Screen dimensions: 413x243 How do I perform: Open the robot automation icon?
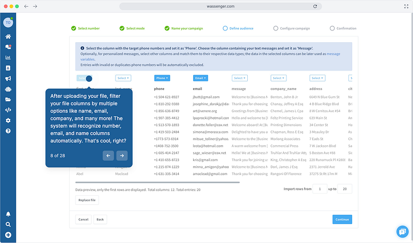8,89
